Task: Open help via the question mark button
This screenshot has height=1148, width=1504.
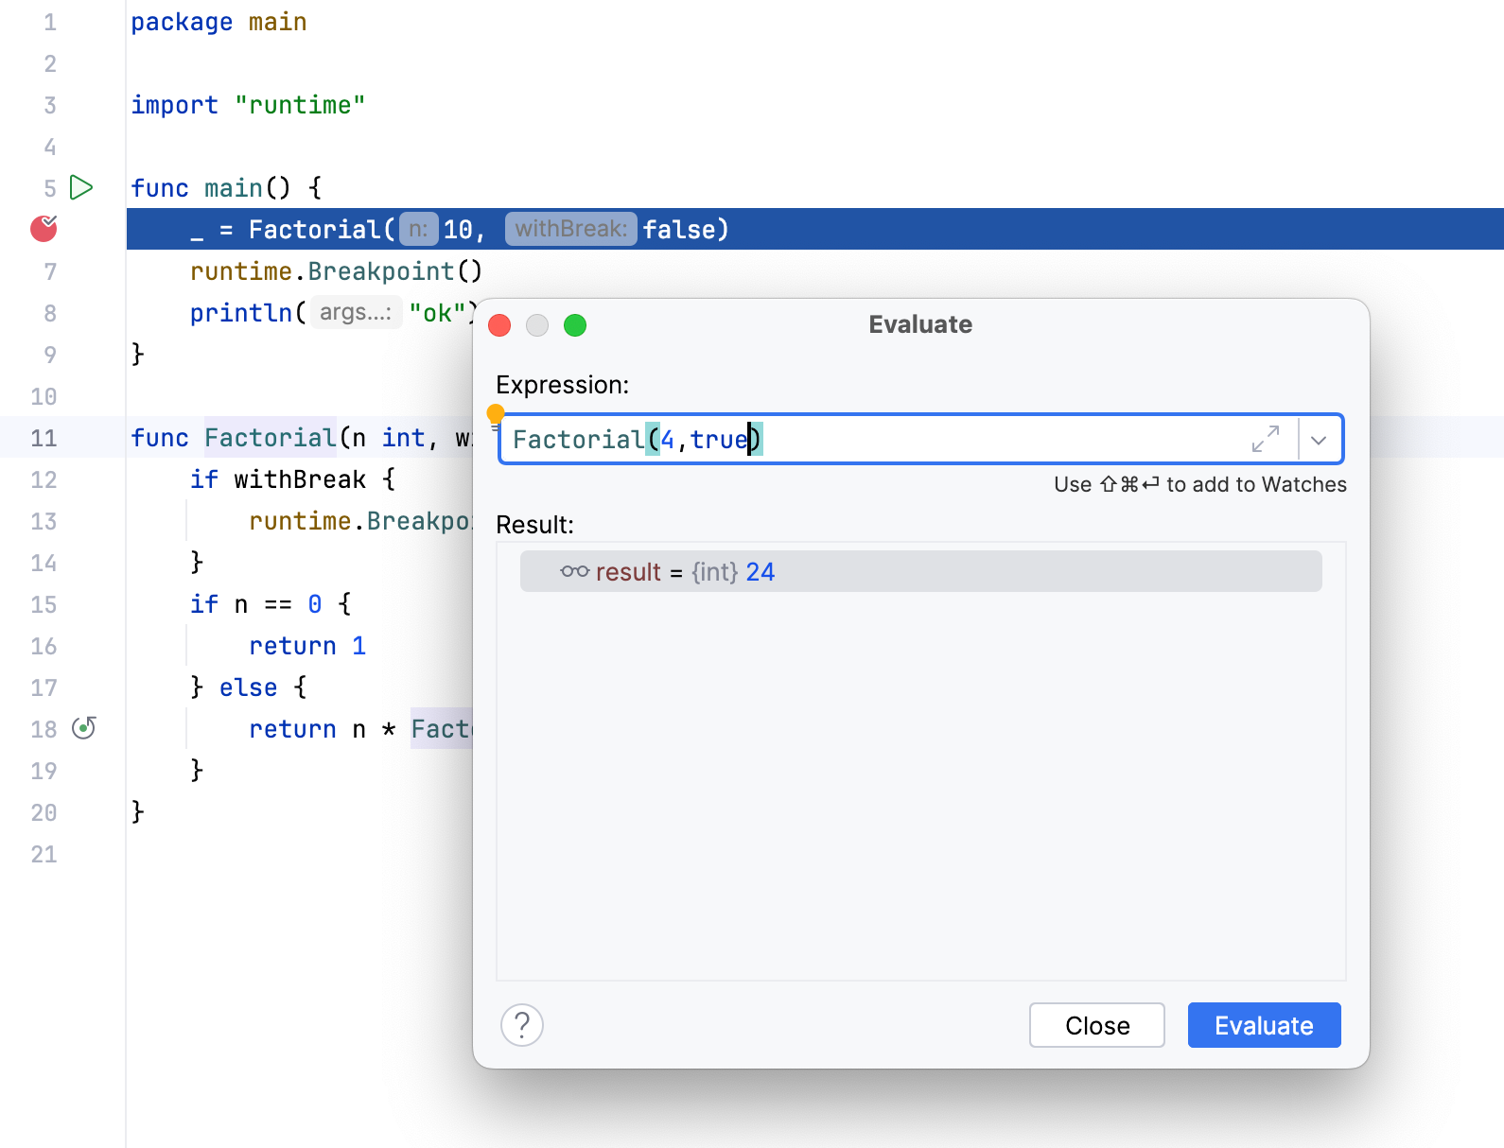Action: (x=522, y=1025)
